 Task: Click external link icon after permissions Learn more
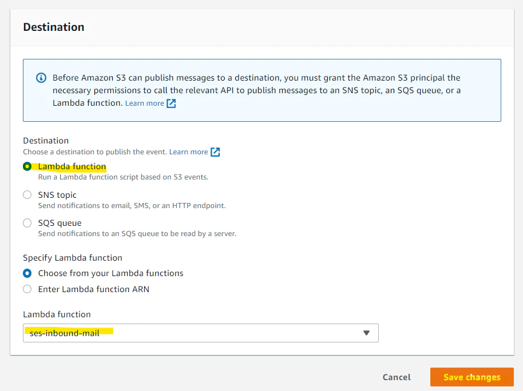(x=171, y=103)
